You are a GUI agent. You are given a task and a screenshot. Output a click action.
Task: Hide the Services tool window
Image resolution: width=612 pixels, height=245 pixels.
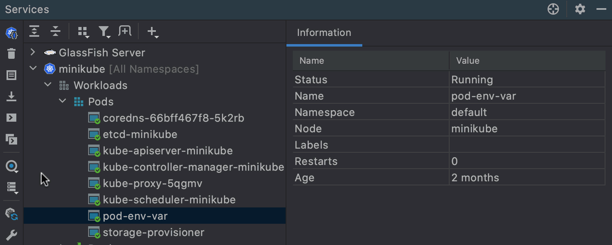[601, 9]
